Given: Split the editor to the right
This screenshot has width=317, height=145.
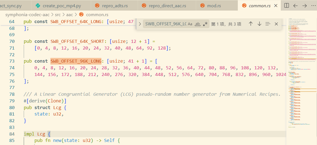Looking at the screenshot, I should pyautogui.click(x=287, y=6).
